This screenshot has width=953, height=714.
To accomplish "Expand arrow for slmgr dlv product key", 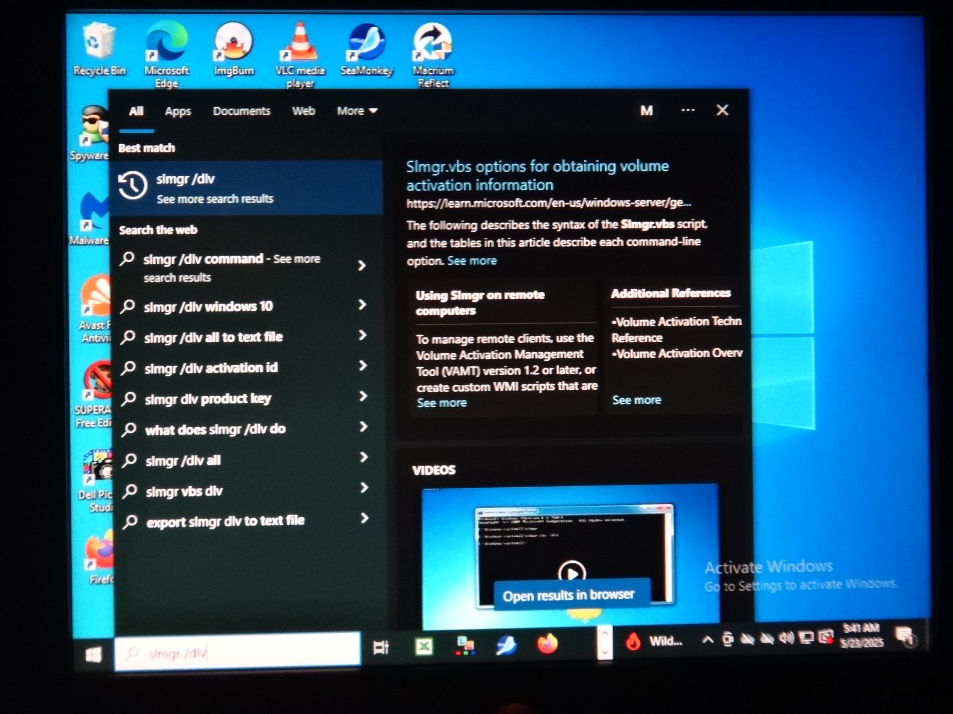I will pos(363,396).
